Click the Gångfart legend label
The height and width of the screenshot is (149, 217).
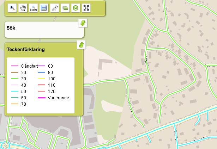pos(30,66)
